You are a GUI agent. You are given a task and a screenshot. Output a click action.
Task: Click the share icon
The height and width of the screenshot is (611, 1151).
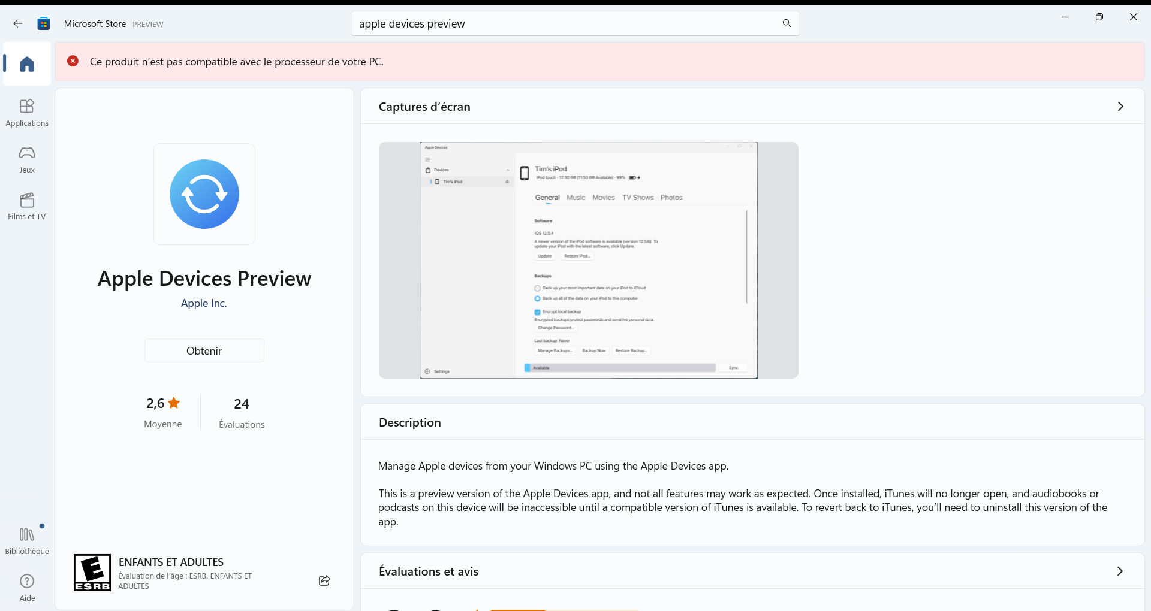click(x=324, y=580)
